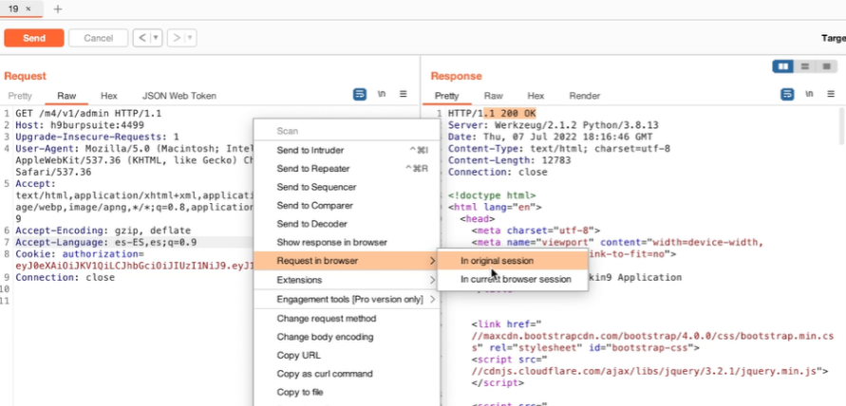Open Request panel hamburger options menu
This screenshot has height=406, width=846.
pos(403,94)
